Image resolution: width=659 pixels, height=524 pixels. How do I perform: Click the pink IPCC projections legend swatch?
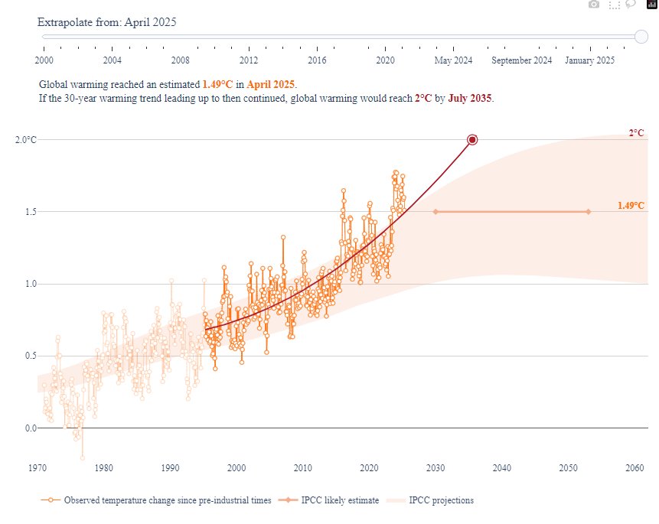coord(397,500)
